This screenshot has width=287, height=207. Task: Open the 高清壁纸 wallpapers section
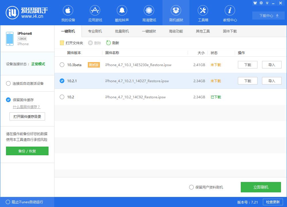point(149,13)
